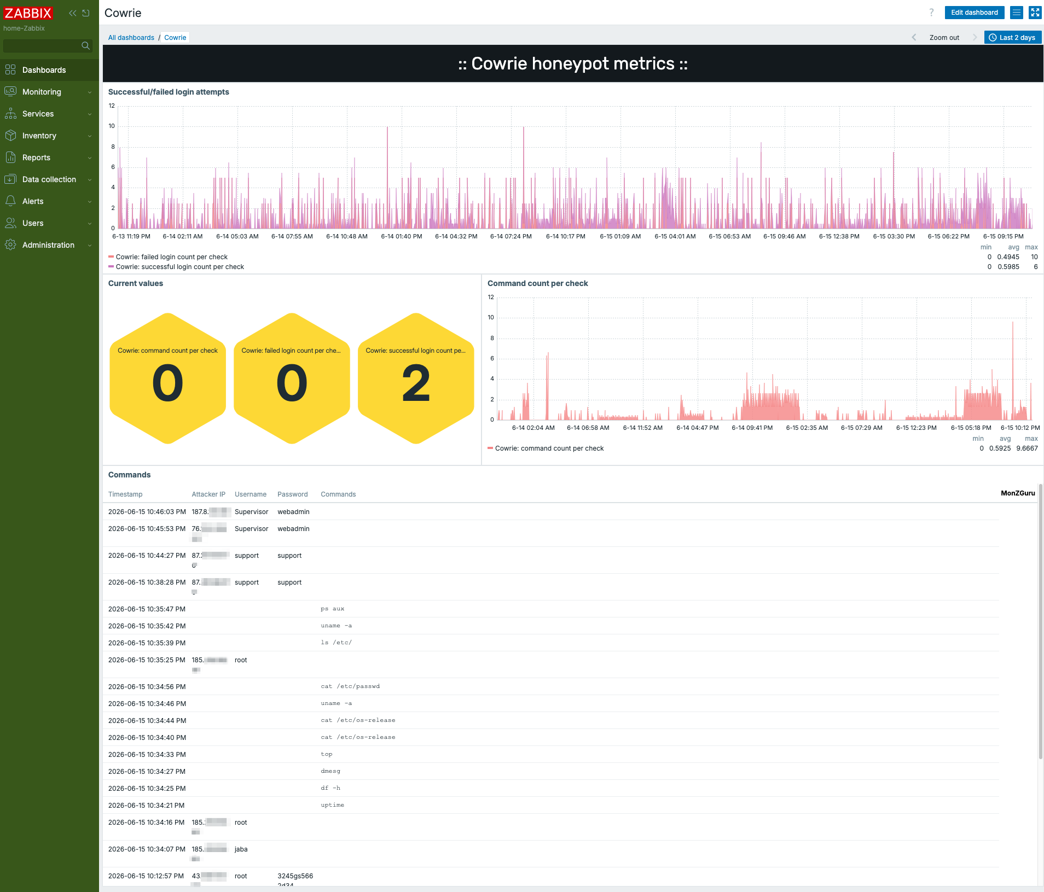Open the Data collection menu item
This screenshot has height=892, width=1044.
[49, 179]
